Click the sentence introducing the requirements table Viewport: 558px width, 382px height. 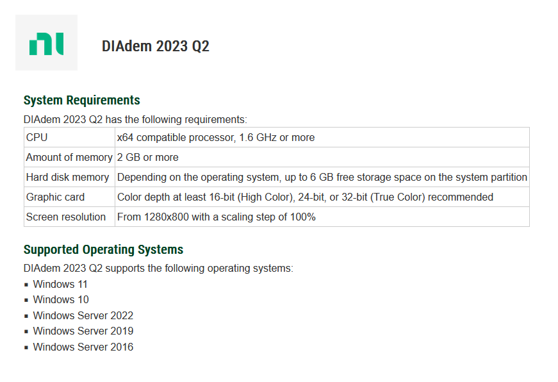point(135,119)
